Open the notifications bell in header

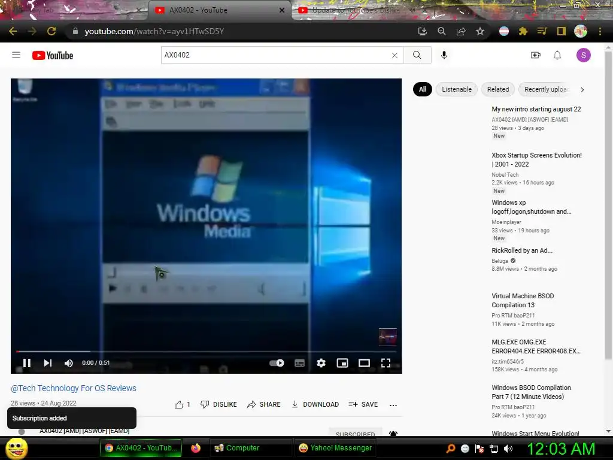point(557,55)
